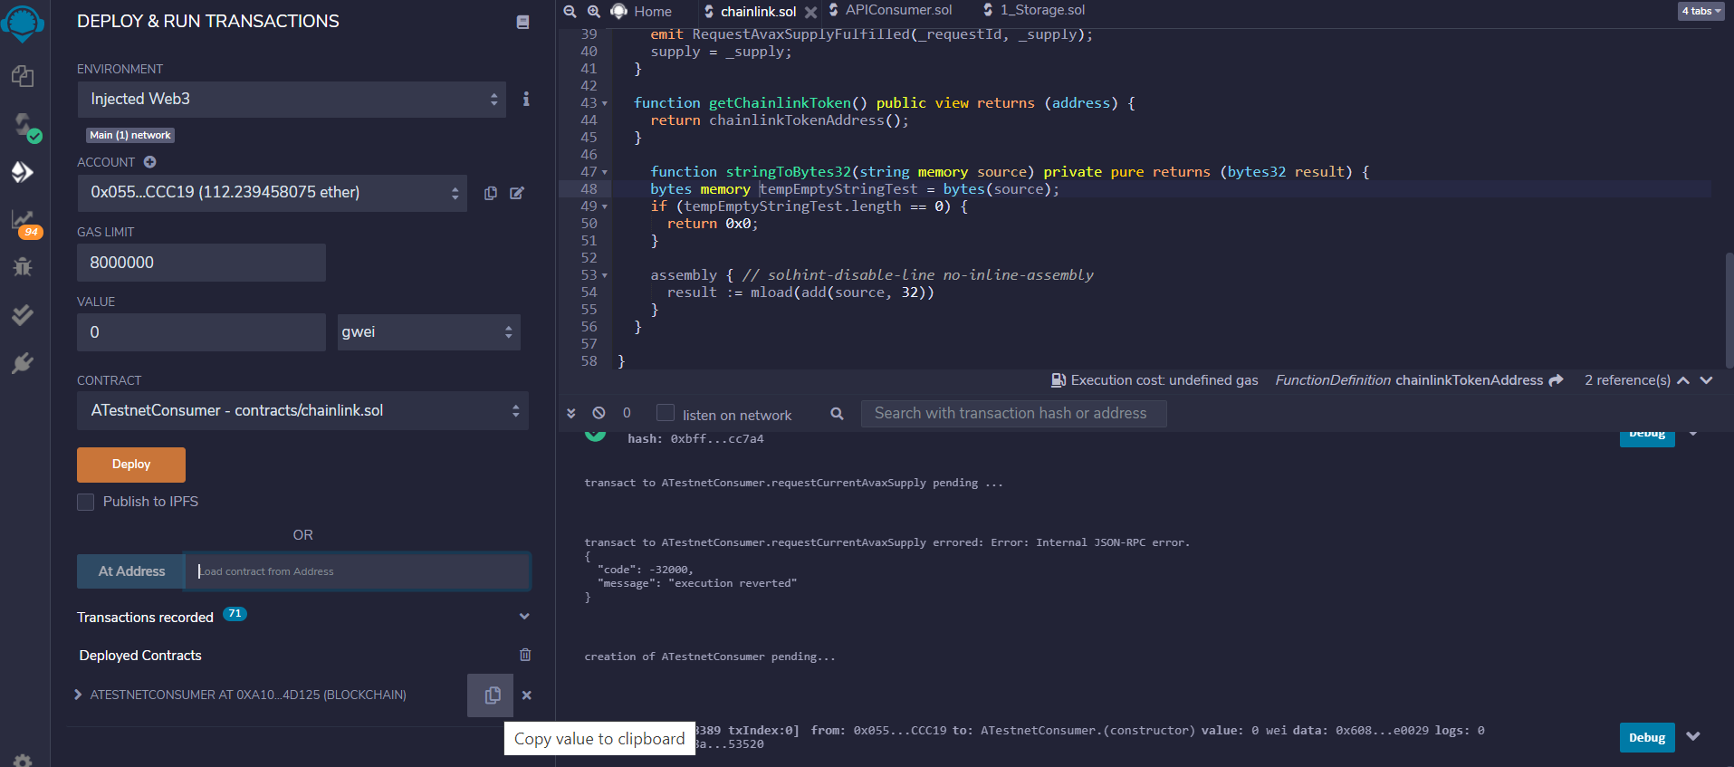
Task: Enable Publish to IPFS checkbox
Action: 86,502
